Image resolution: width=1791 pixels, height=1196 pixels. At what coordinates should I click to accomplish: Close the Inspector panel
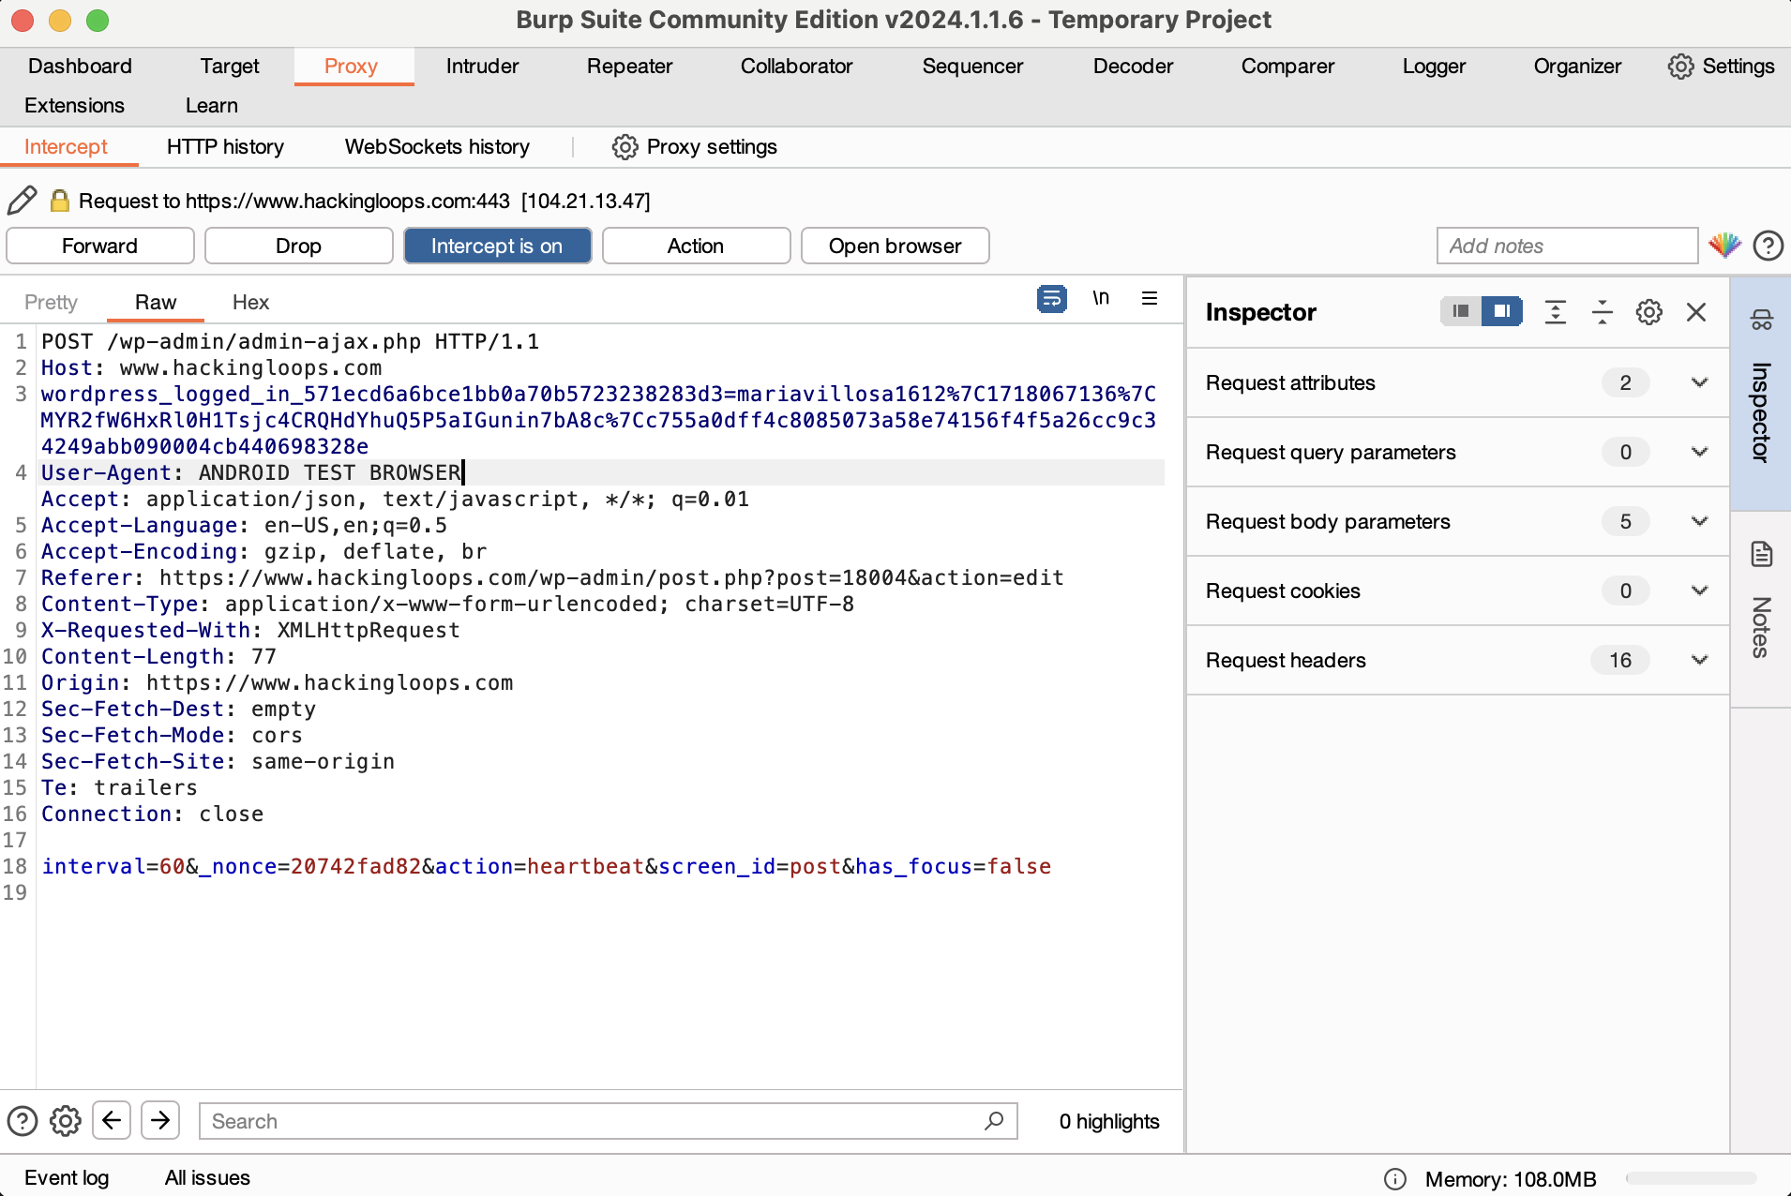[1696, 312]
